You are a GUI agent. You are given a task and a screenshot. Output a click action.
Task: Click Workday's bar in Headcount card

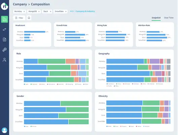(x=35, y=32)
